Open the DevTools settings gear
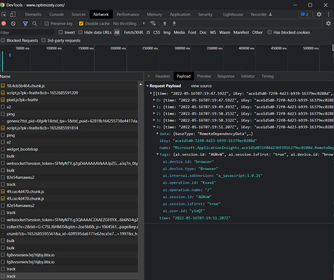Image resolution: width=334 pixels, height=280 pixels. 319,14
